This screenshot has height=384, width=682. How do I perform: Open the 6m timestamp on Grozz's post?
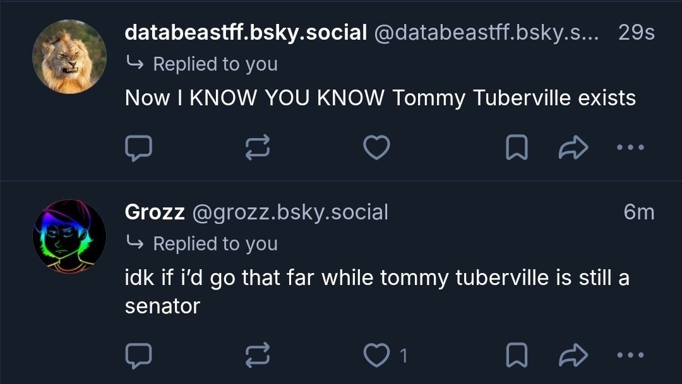(x=639, y=212)
